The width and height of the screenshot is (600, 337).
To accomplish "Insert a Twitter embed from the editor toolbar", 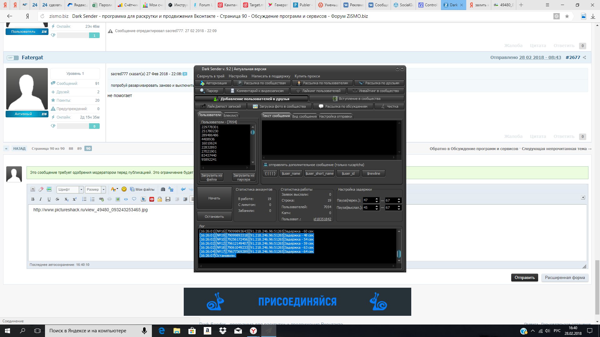I will pyautogui.click(x=143, y=199).
